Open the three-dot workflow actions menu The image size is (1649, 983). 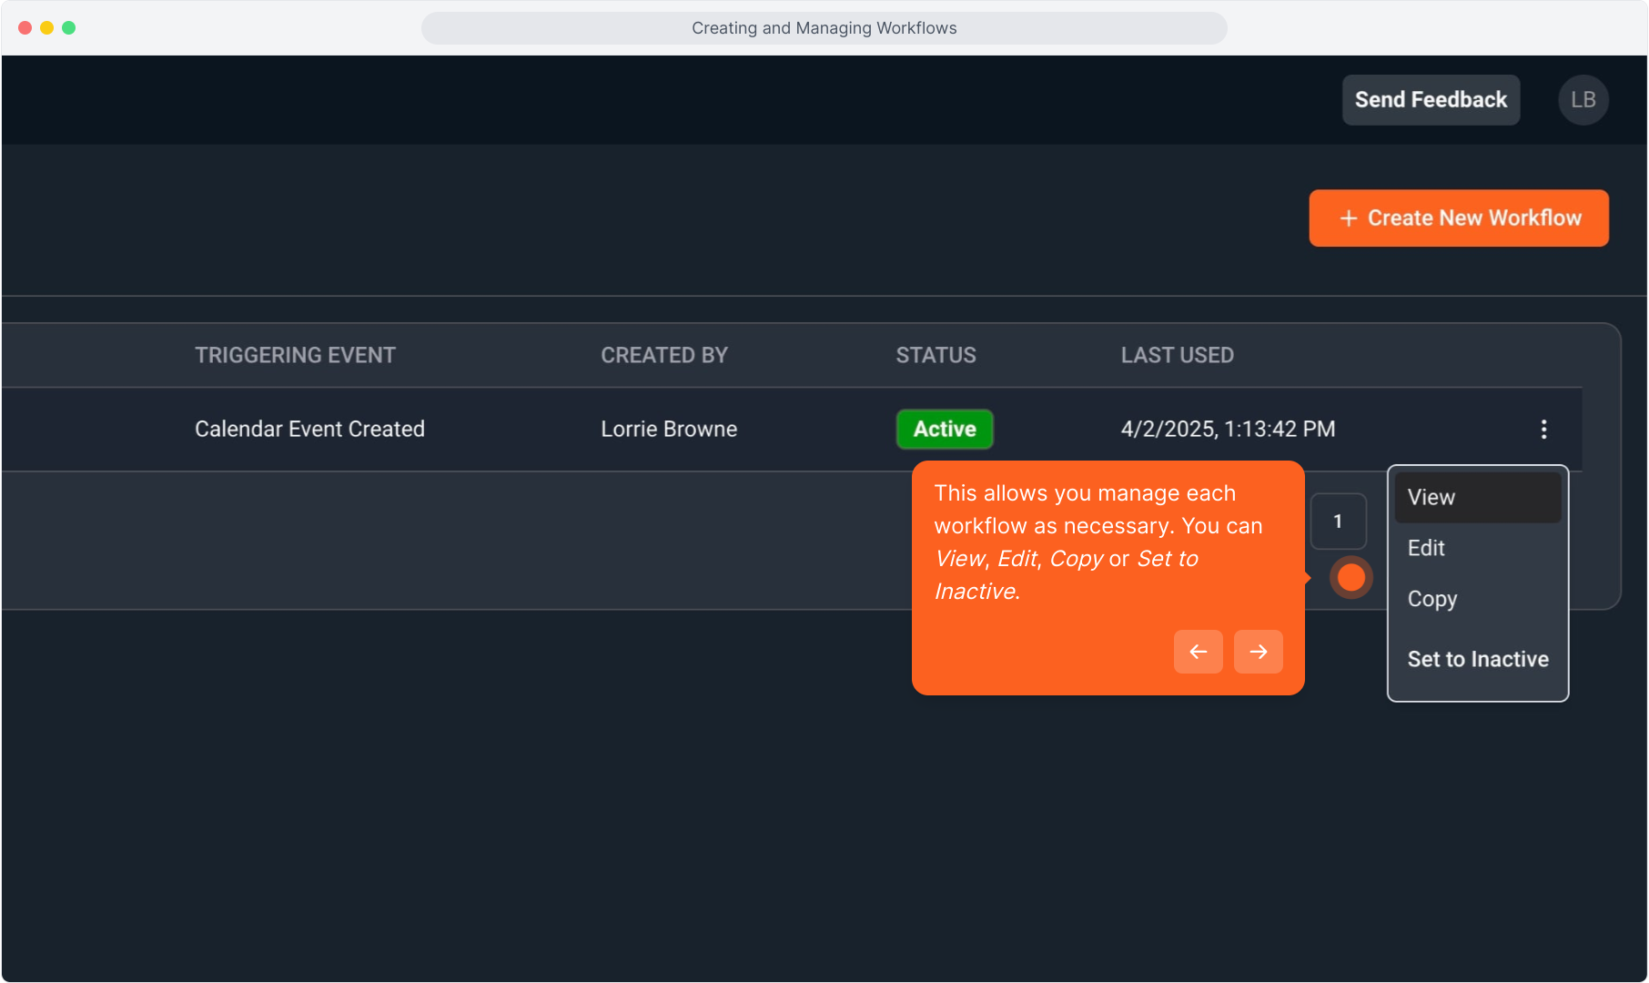tap(1543, 430)
